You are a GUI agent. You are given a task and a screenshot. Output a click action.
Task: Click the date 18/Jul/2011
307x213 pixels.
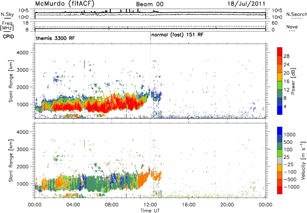pos(246,4)
